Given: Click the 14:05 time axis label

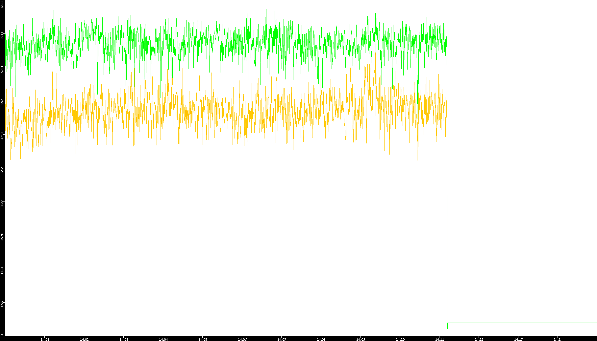Looking at the screenshot, I should pyautogui.click(x=203, y=339).
